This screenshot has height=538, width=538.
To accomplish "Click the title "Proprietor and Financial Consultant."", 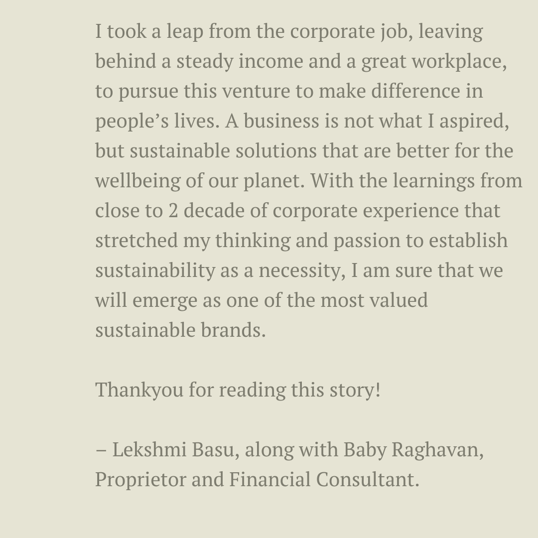I will (257, 480).
